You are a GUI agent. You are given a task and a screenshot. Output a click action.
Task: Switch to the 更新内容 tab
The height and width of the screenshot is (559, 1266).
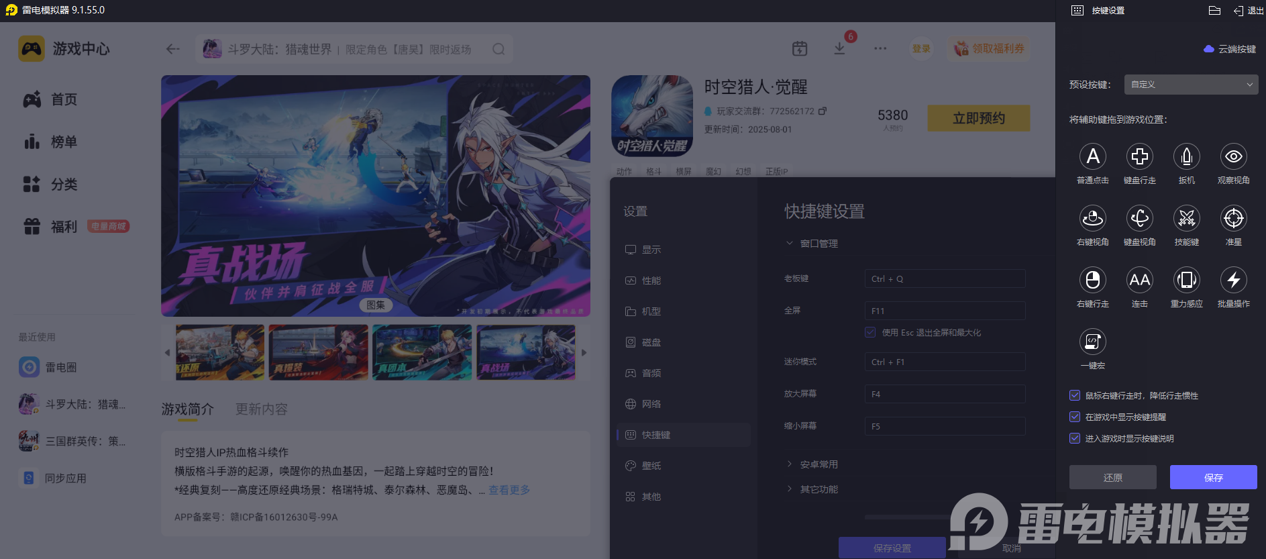[261, 409]
